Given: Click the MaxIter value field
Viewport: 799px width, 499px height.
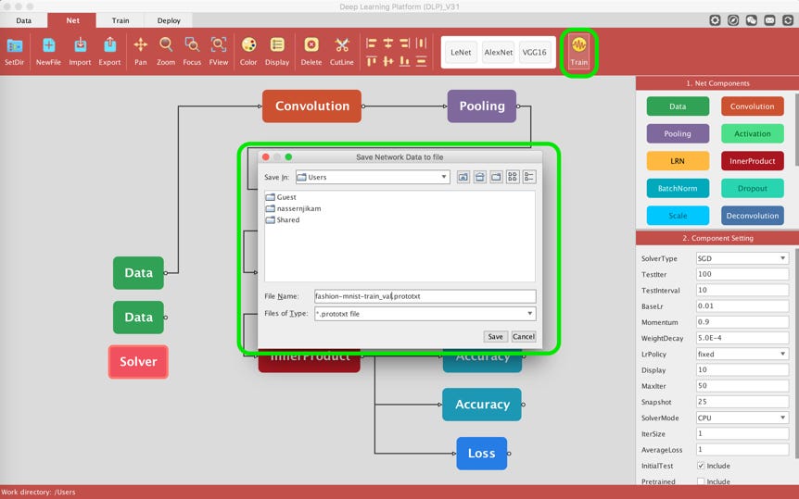Looking at the screenshot, I should coord(742,385).
